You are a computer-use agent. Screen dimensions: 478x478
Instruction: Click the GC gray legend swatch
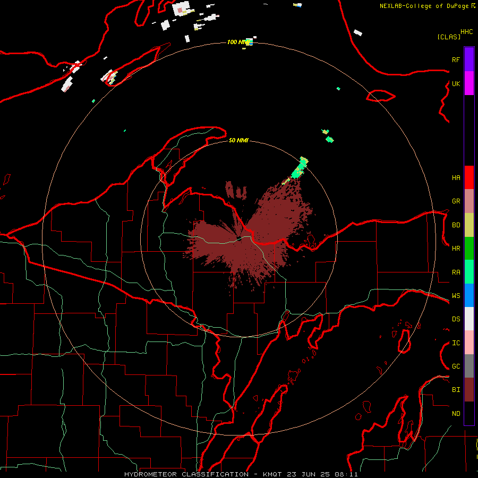(x=469, y=366)
